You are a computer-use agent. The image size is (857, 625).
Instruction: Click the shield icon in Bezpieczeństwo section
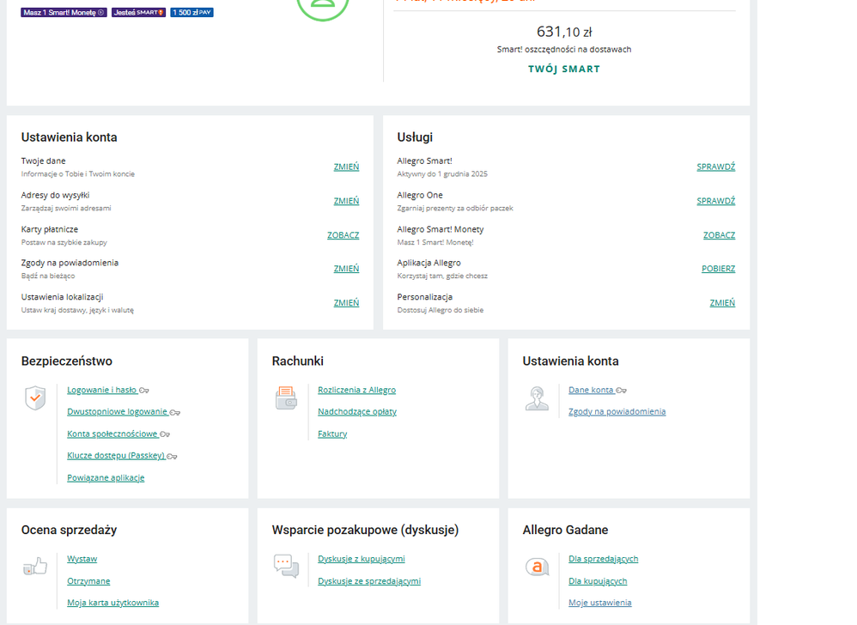[x=35, y=398]
